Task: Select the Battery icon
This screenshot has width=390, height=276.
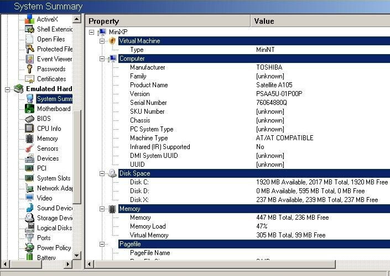Action: pos(30,257)
